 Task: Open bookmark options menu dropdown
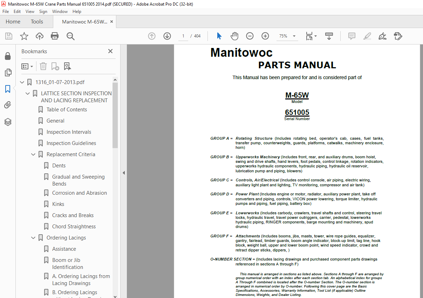click(27, 66)
